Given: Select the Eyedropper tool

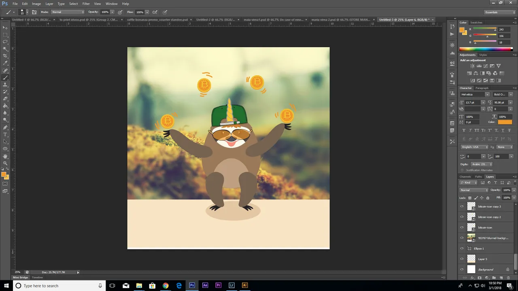Looking at the screenshot, I should (x=5, y=63).
